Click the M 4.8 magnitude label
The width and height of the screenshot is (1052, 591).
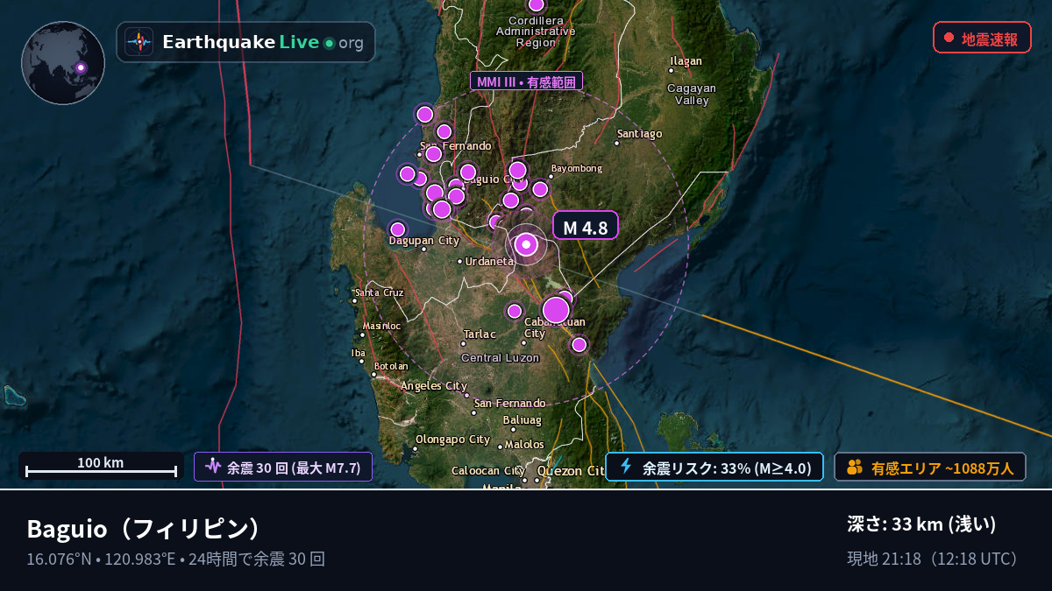(x=585, y=226)
